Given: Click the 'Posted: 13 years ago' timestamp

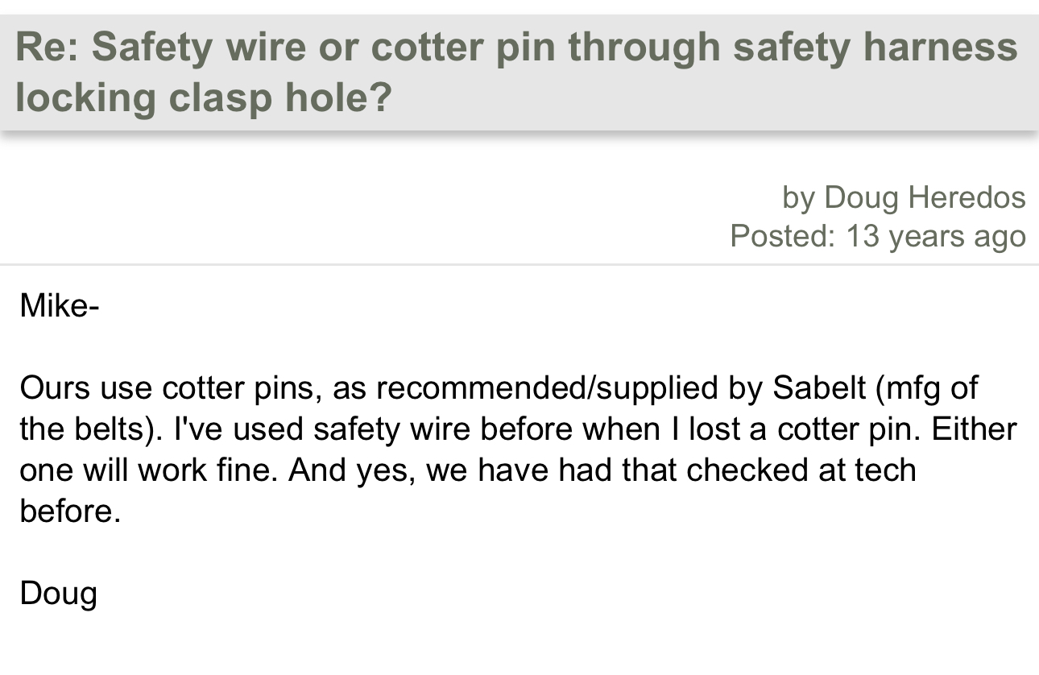Looking at the screenshot, I should pyautogui.click(x=878, y=236).
